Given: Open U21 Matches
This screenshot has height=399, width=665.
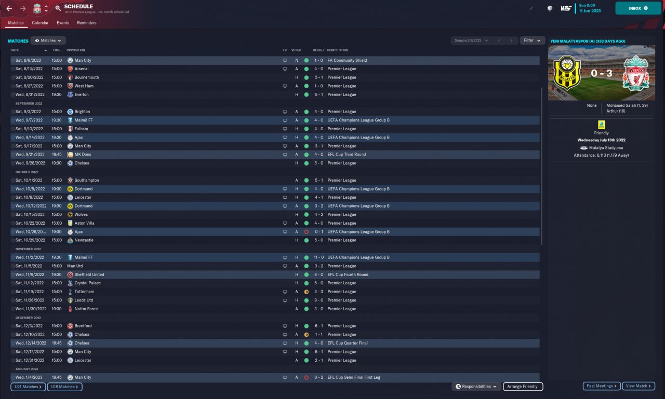Looking at the screenshot, I should [x=28, y=387].
